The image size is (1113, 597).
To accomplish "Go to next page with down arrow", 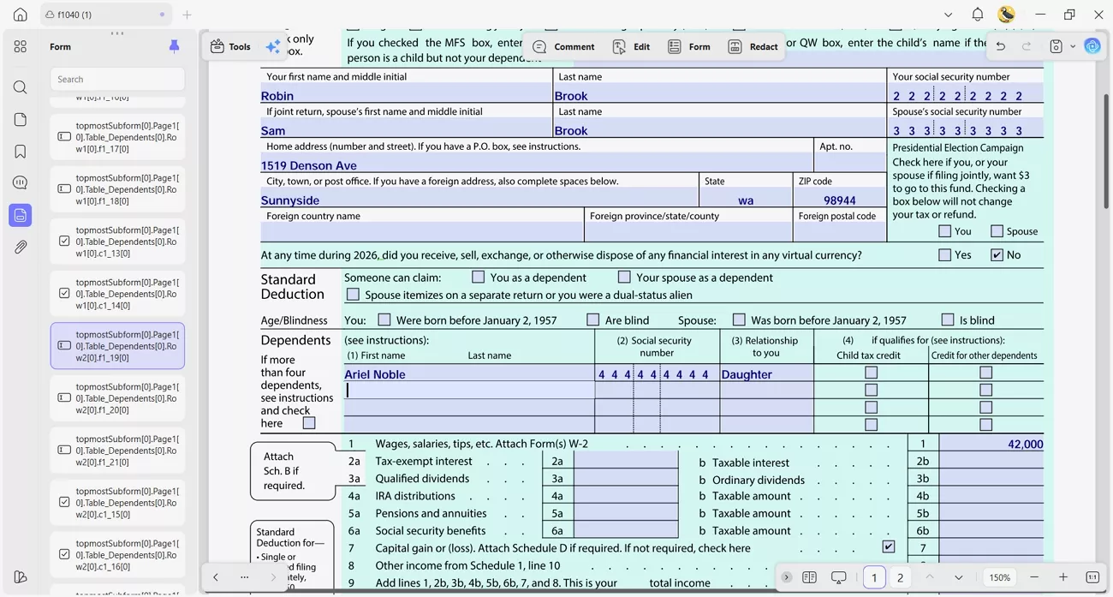I will point(959,577).
